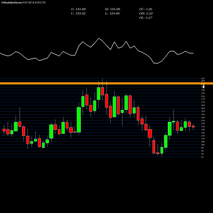Click the last small red candle near 134

[193, 127]
